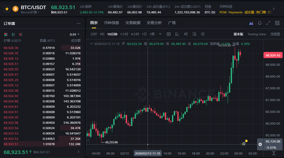Click the quantity 1.91878 in order book
This screenshot has width=284, height=158.
(49, 144)
